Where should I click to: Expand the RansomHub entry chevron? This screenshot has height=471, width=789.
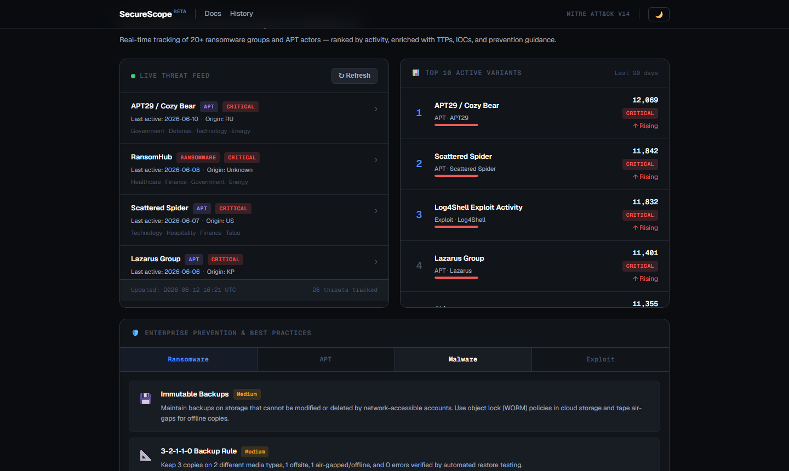click(376, 160)
